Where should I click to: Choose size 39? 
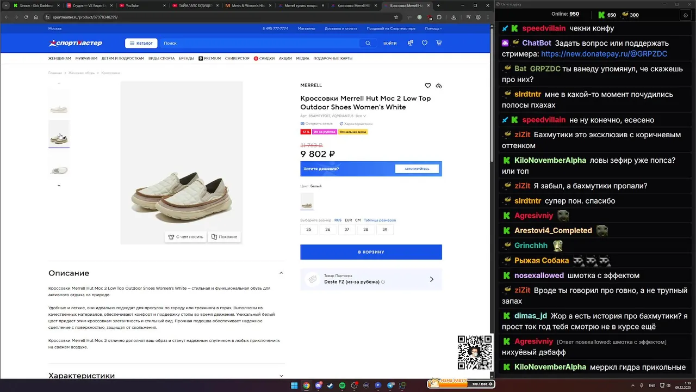pos(385,230)
